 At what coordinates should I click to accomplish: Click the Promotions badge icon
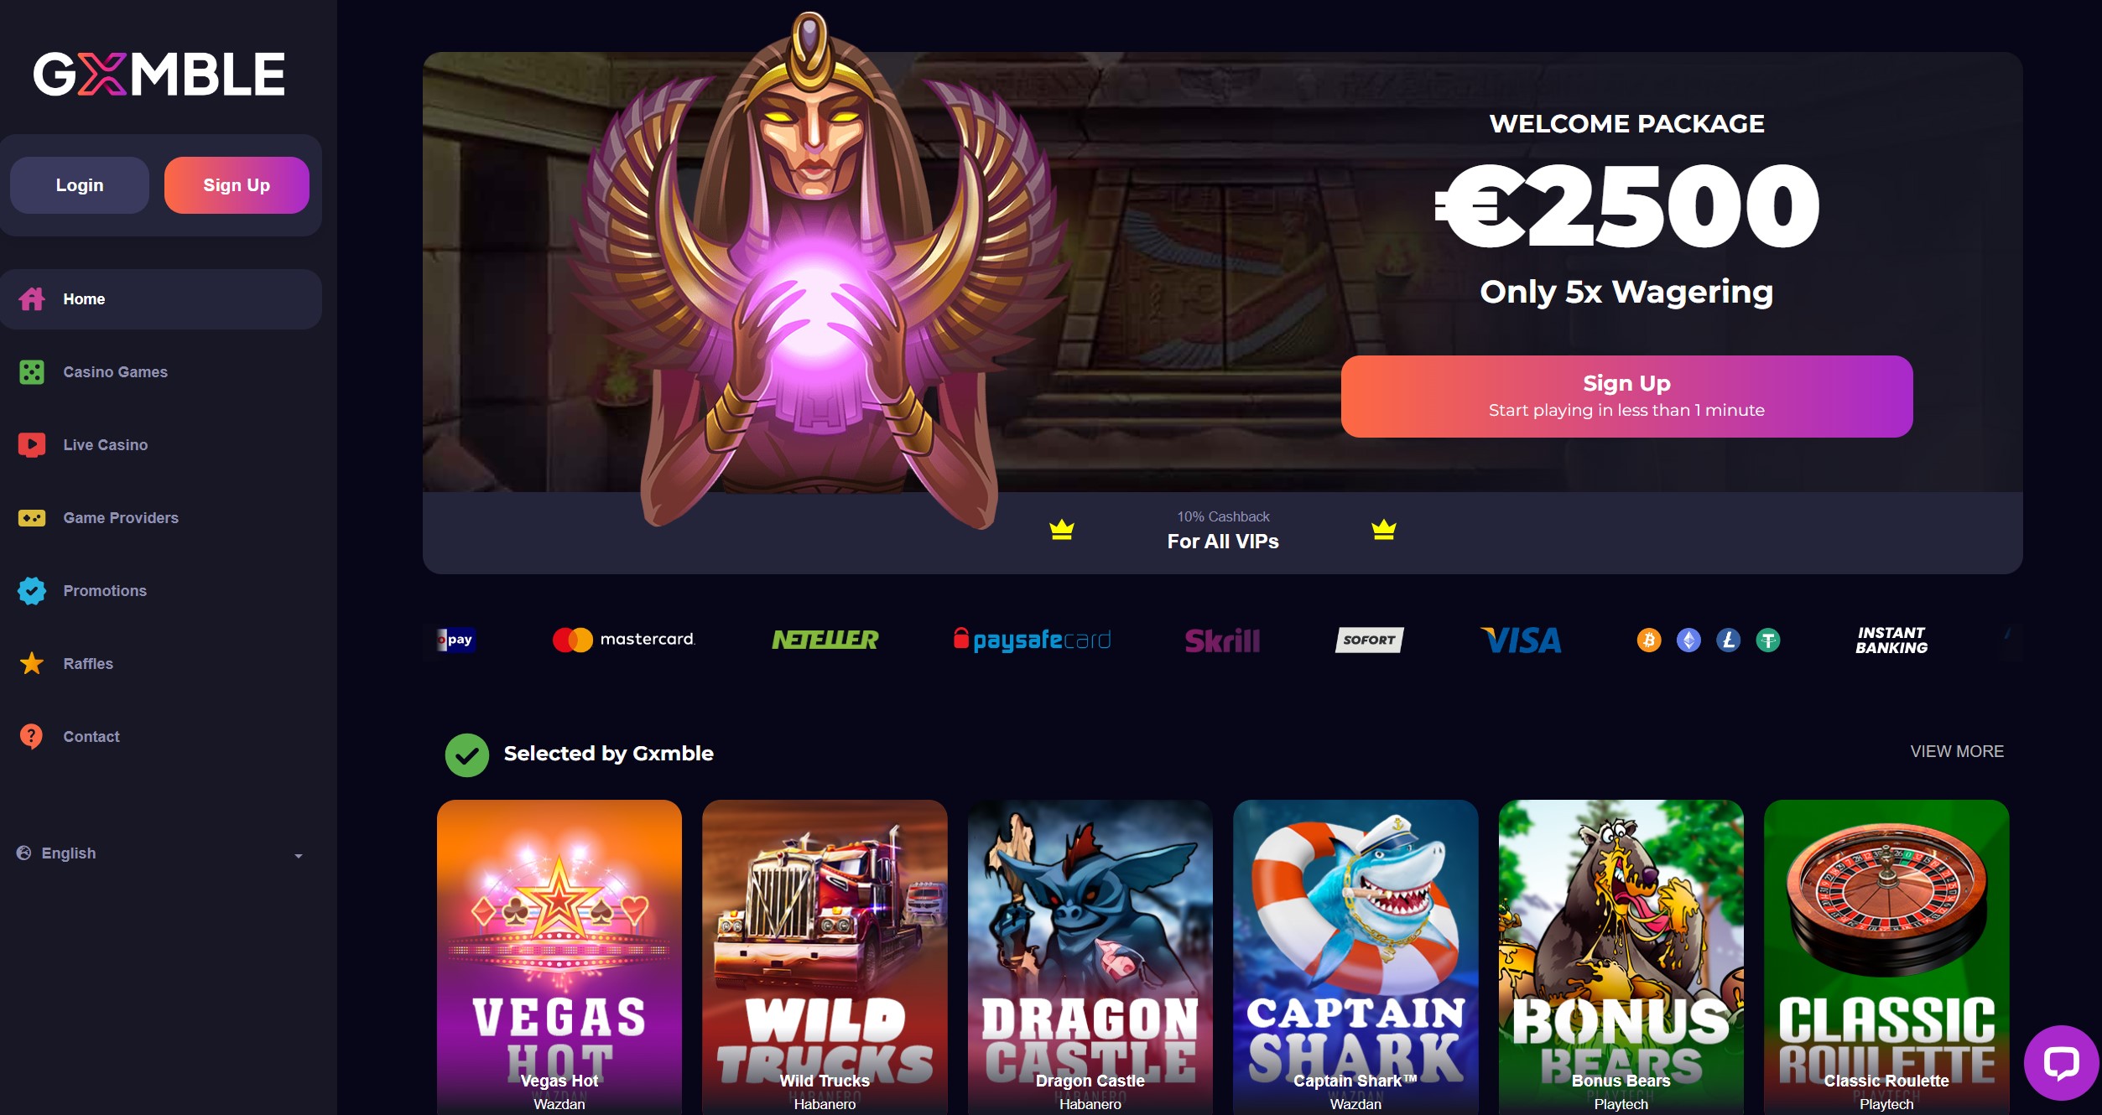pos(32,591)
